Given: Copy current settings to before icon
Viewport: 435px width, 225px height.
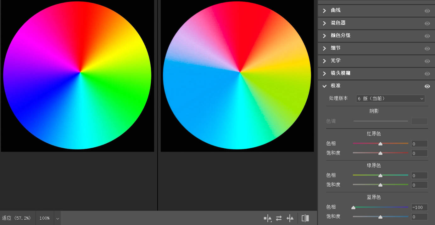Looking at the screenshot, I should pyautogui.click(x=290, y=218).
